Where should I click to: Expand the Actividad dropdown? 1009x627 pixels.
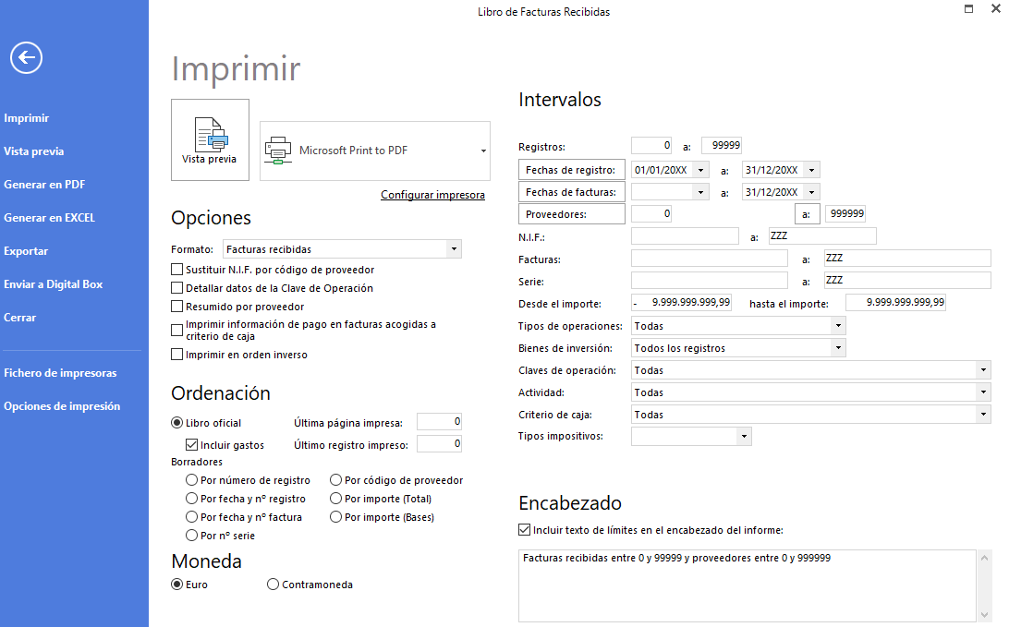983,392
